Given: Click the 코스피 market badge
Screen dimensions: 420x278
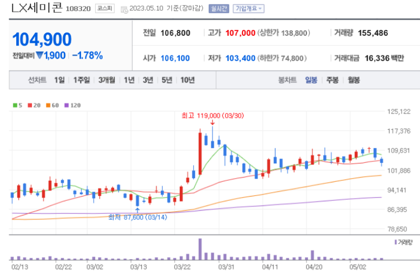Looking at the screenshot, I should coord(105,9).
